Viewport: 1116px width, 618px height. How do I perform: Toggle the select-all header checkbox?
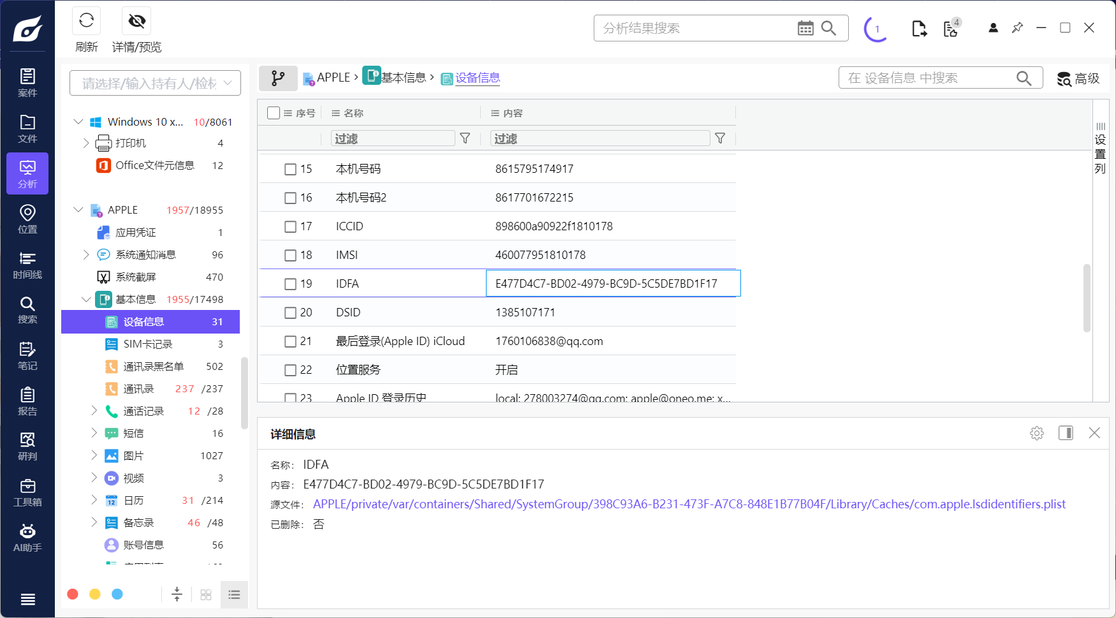[x=274, y=113]
